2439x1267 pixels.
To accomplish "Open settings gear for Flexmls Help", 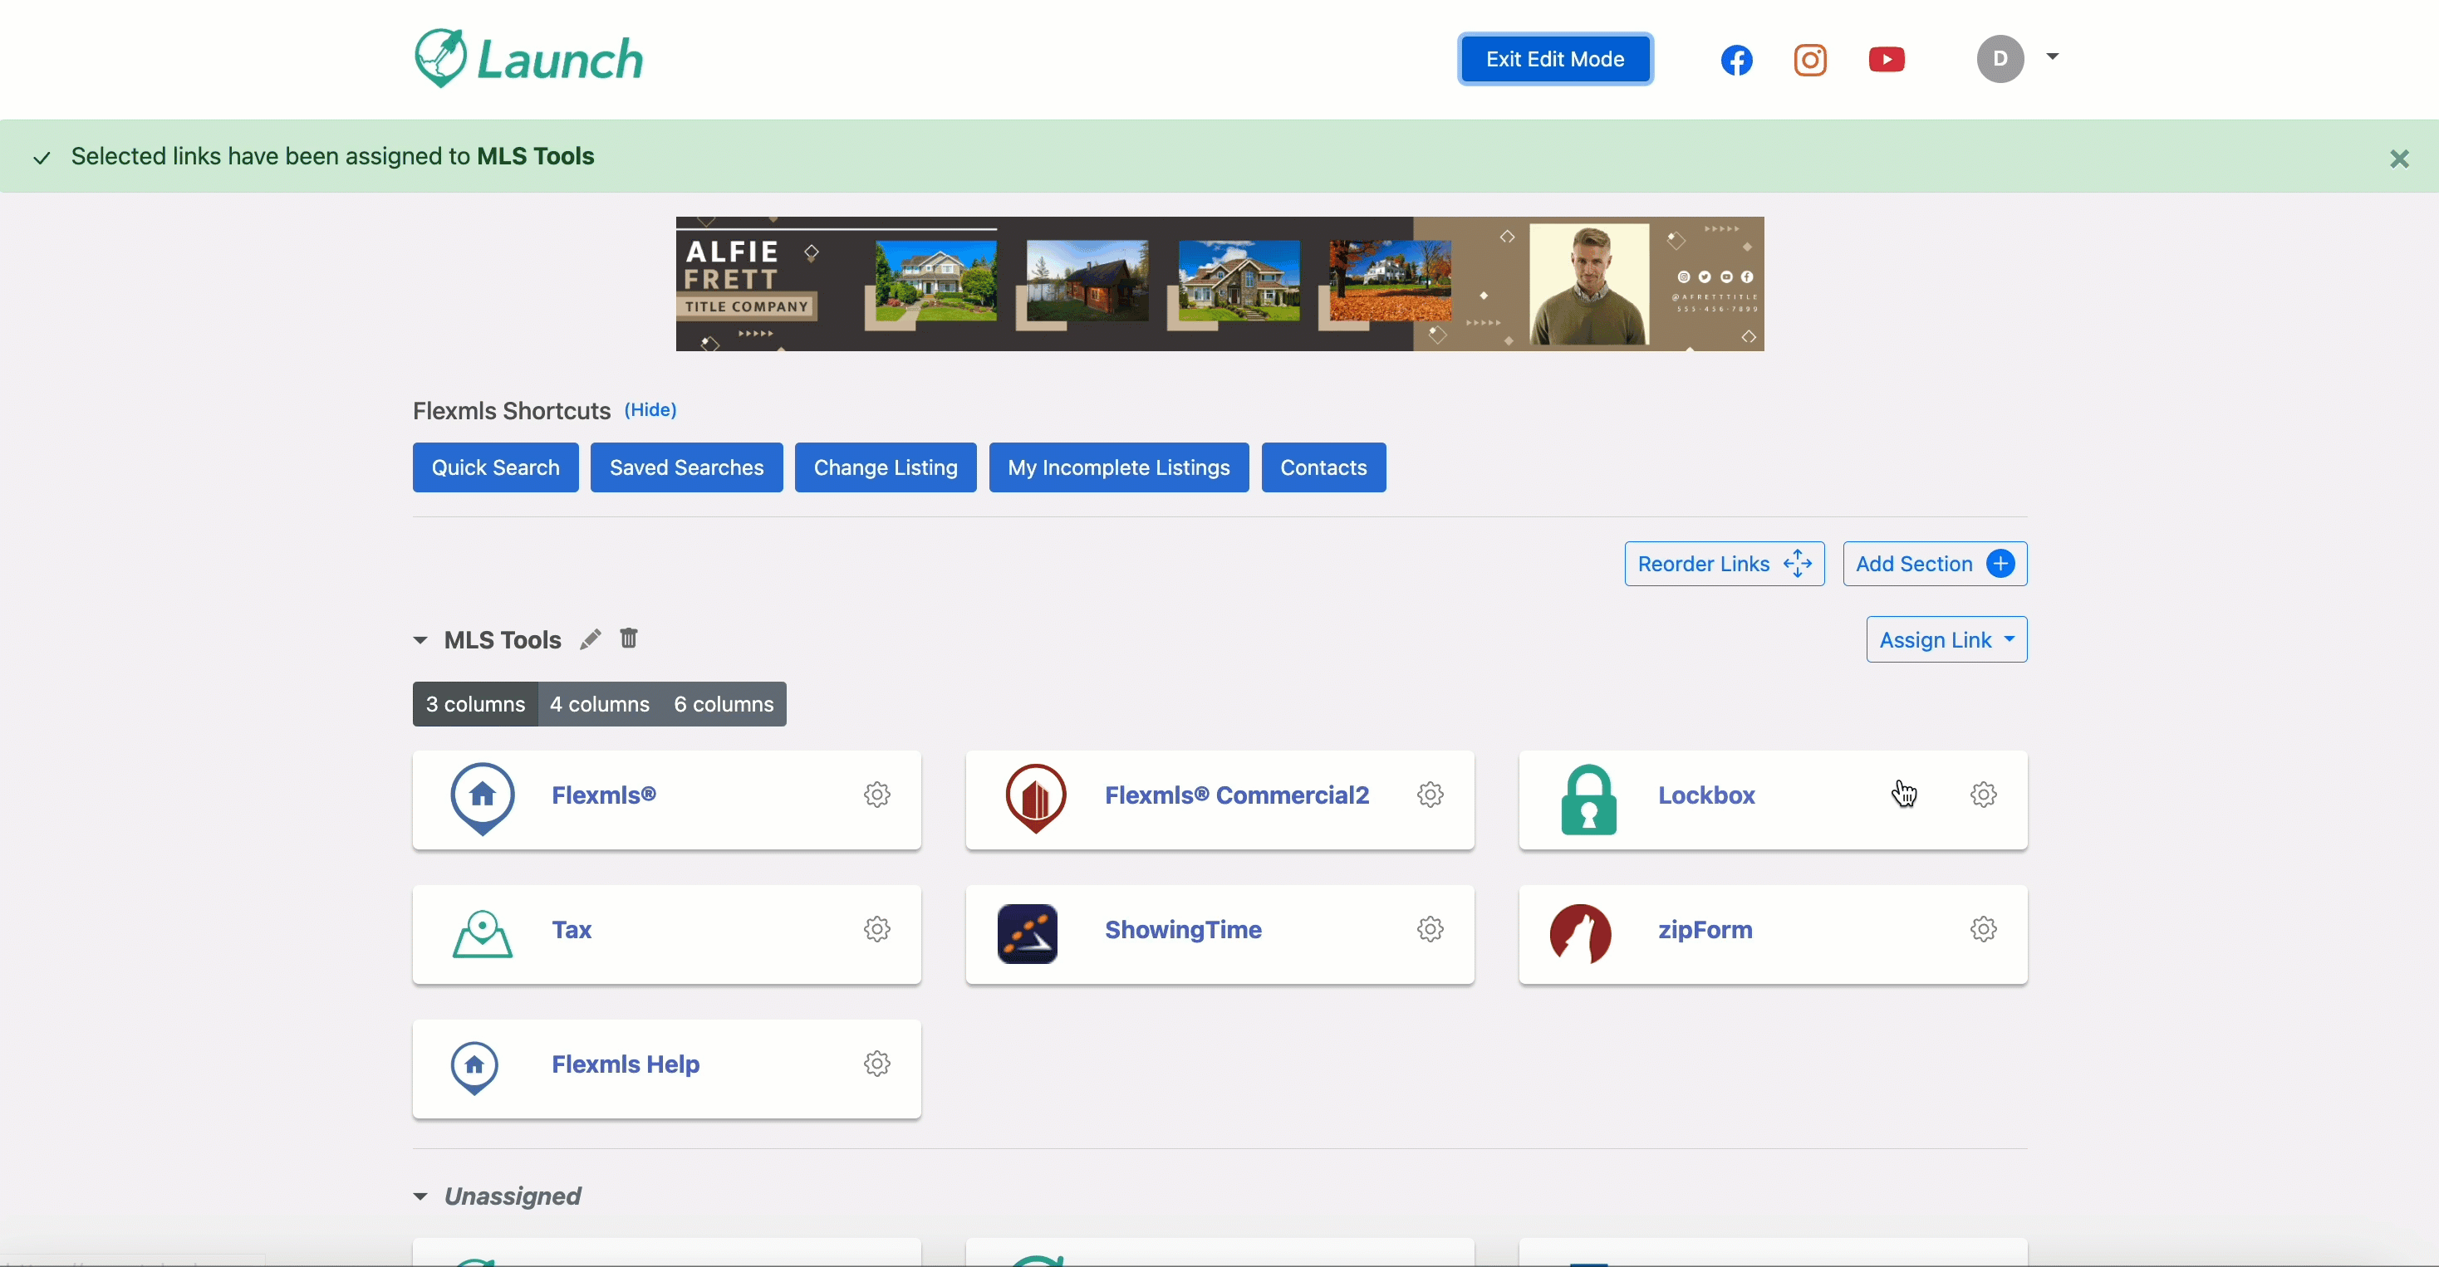I will pyautogui.click(x=876, y=1063).
